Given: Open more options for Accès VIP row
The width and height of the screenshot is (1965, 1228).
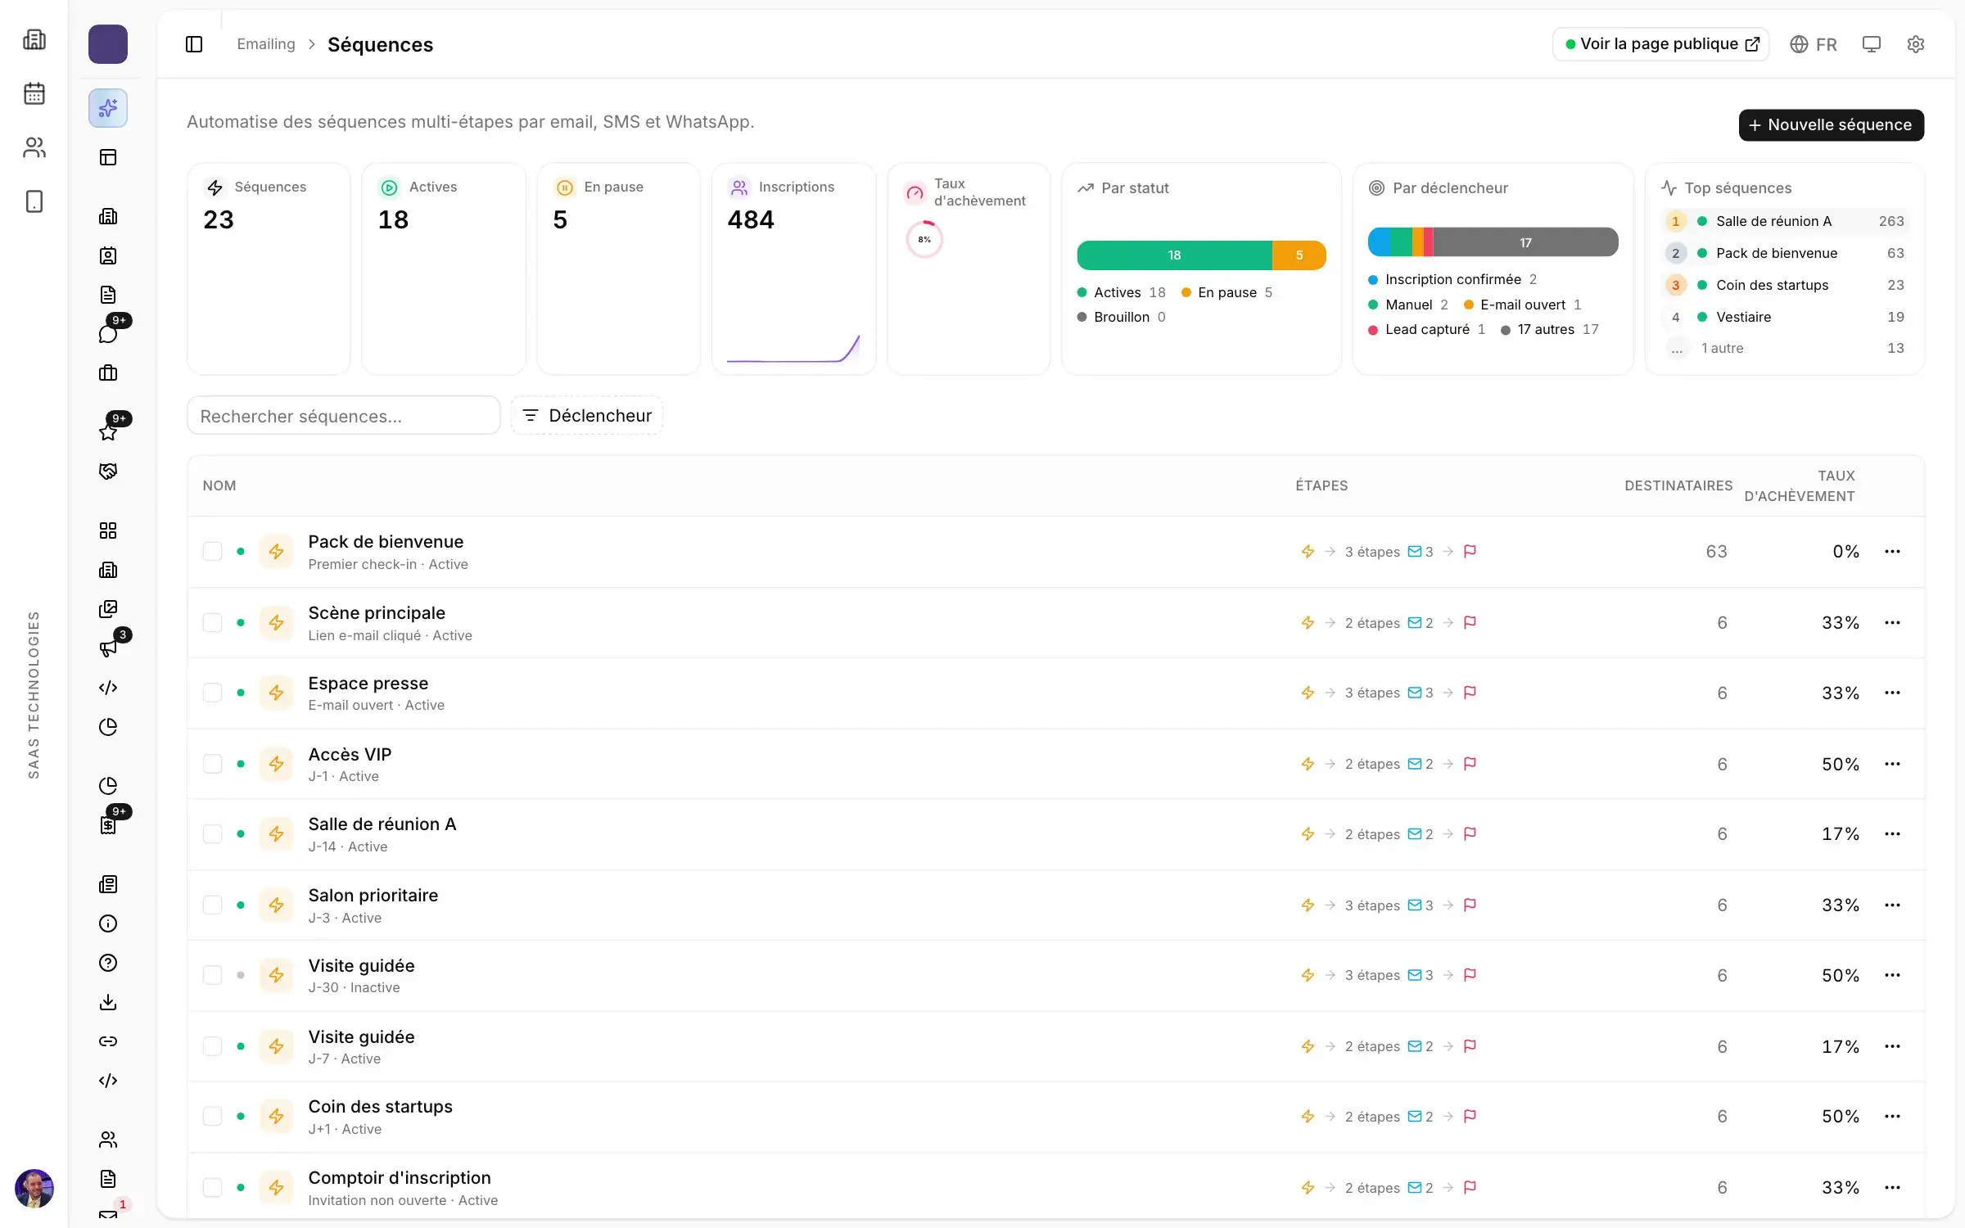Looking at the screenshot, I should pyautogui.click(x=1892, y=764).
